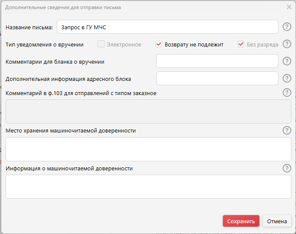Click the greyed Комментарий в ф.103 text area
Screen dimensions: 296x234
148,111
